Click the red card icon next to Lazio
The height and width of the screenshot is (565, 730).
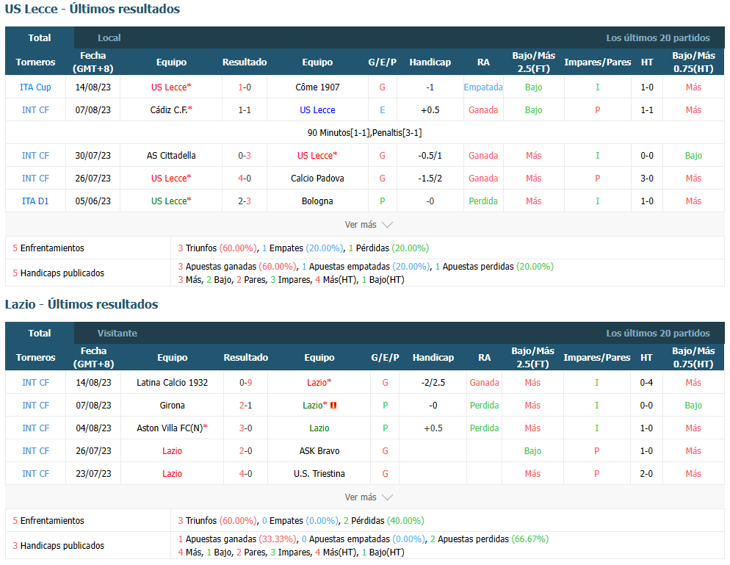[333, 406]
